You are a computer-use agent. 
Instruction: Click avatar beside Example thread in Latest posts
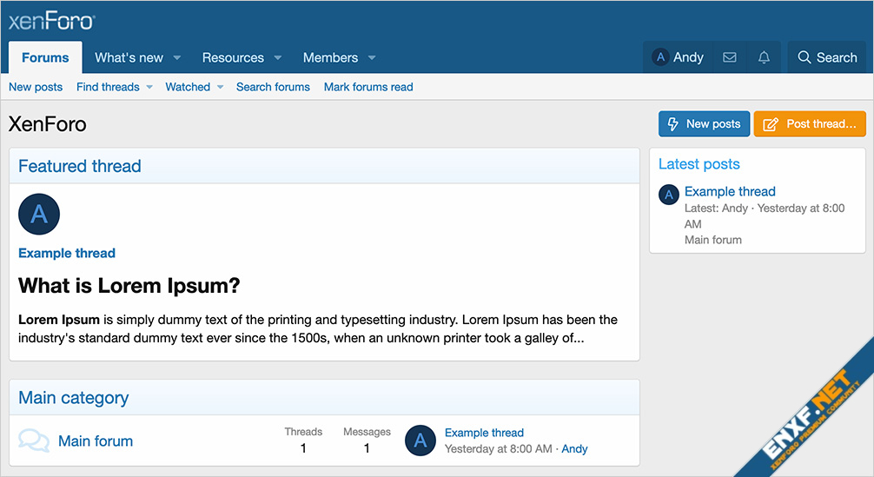[x=668, y=195]
